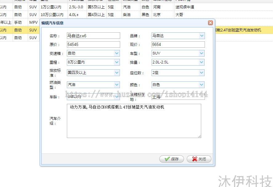This screenshot has width=273, height=187.
Task: Open the 变速箱 dropdown arrow
Action: (x=117, y=53)
